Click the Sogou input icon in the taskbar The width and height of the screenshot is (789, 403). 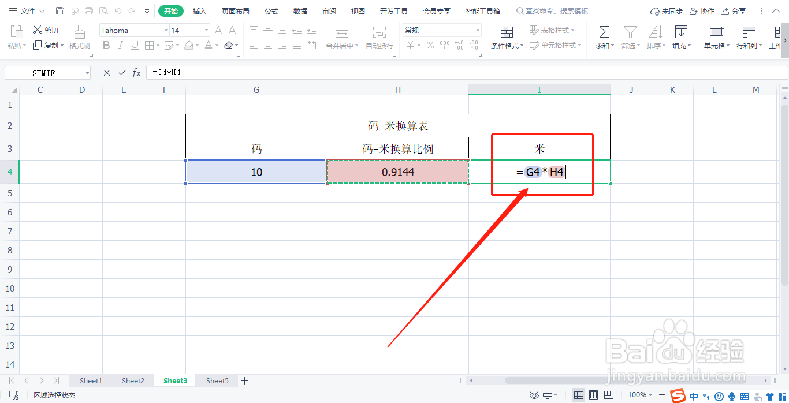[x=677, y=395]
